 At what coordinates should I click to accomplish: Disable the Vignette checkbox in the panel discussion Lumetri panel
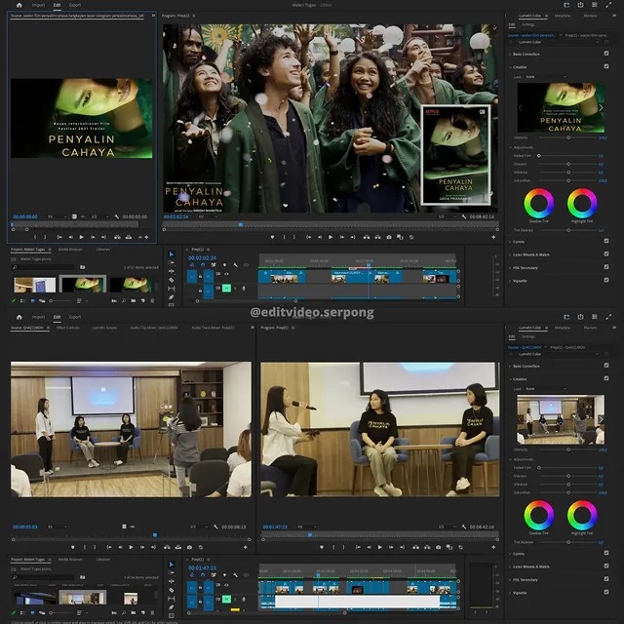click(606, 593)
